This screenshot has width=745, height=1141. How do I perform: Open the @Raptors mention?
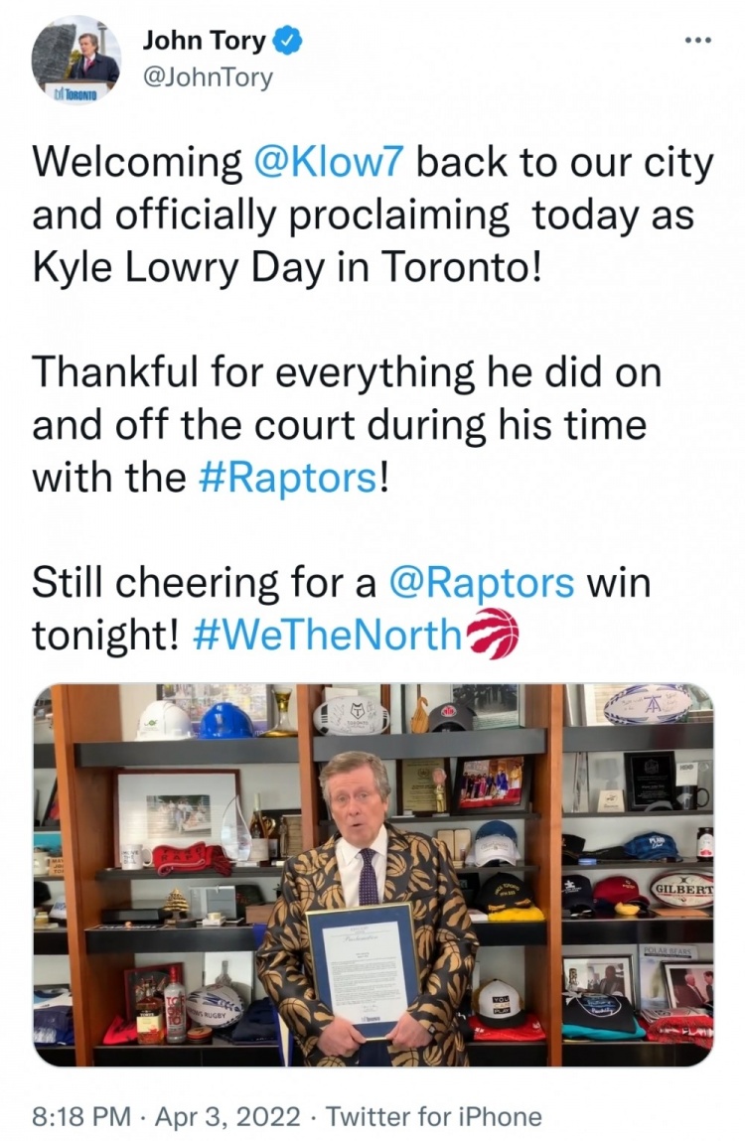click(482, 583)
